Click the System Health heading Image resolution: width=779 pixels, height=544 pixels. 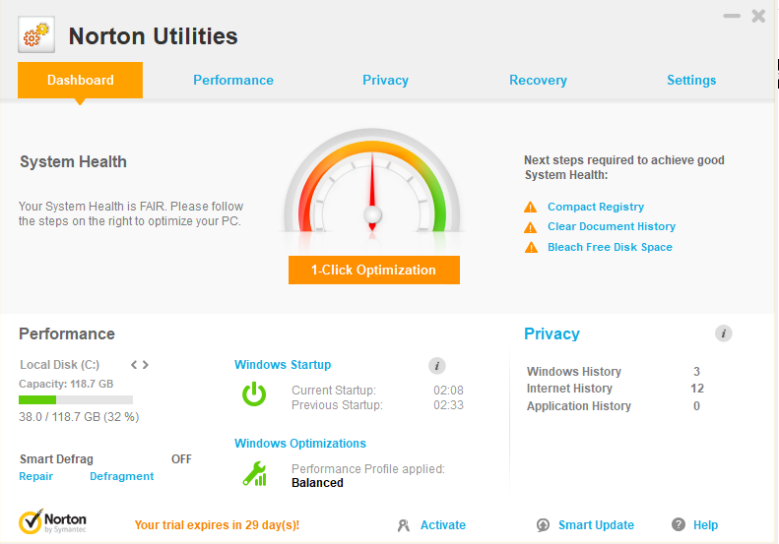tap(73, 161)
